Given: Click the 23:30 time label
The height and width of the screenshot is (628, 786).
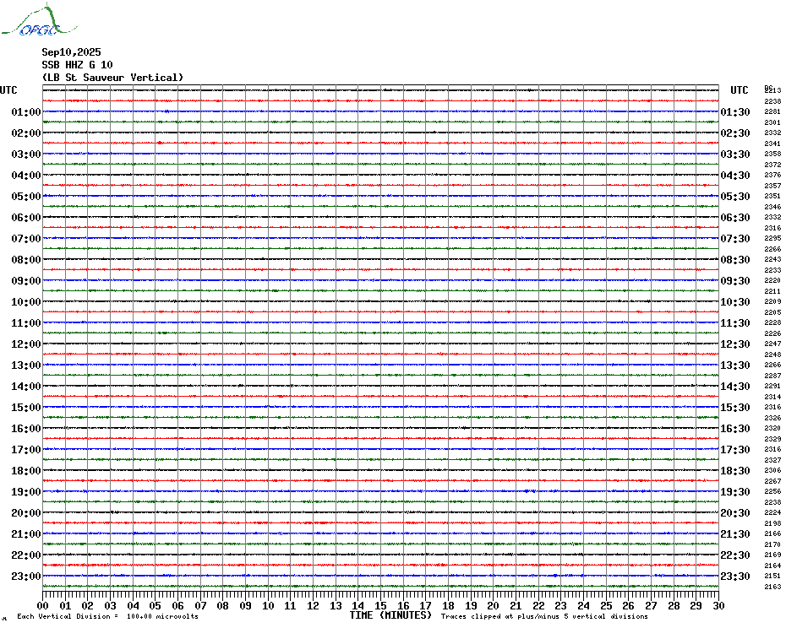Looking at the screenshot, I should click(735, 577).
